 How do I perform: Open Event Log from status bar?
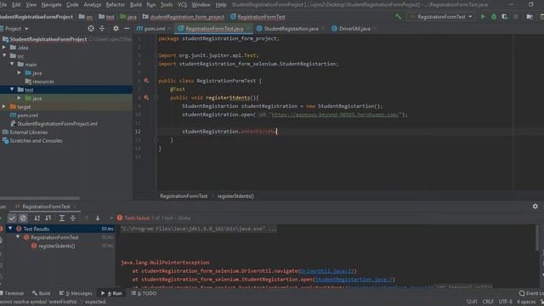530,293
